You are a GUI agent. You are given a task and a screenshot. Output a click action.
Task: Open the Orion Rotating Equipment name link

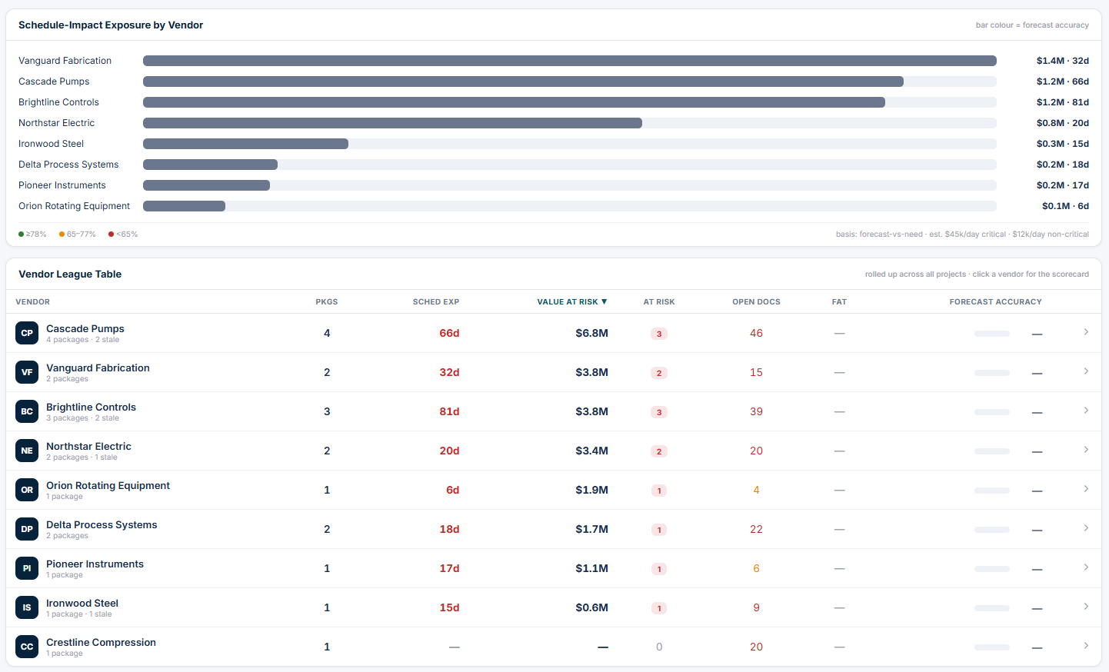click(108, 485)
